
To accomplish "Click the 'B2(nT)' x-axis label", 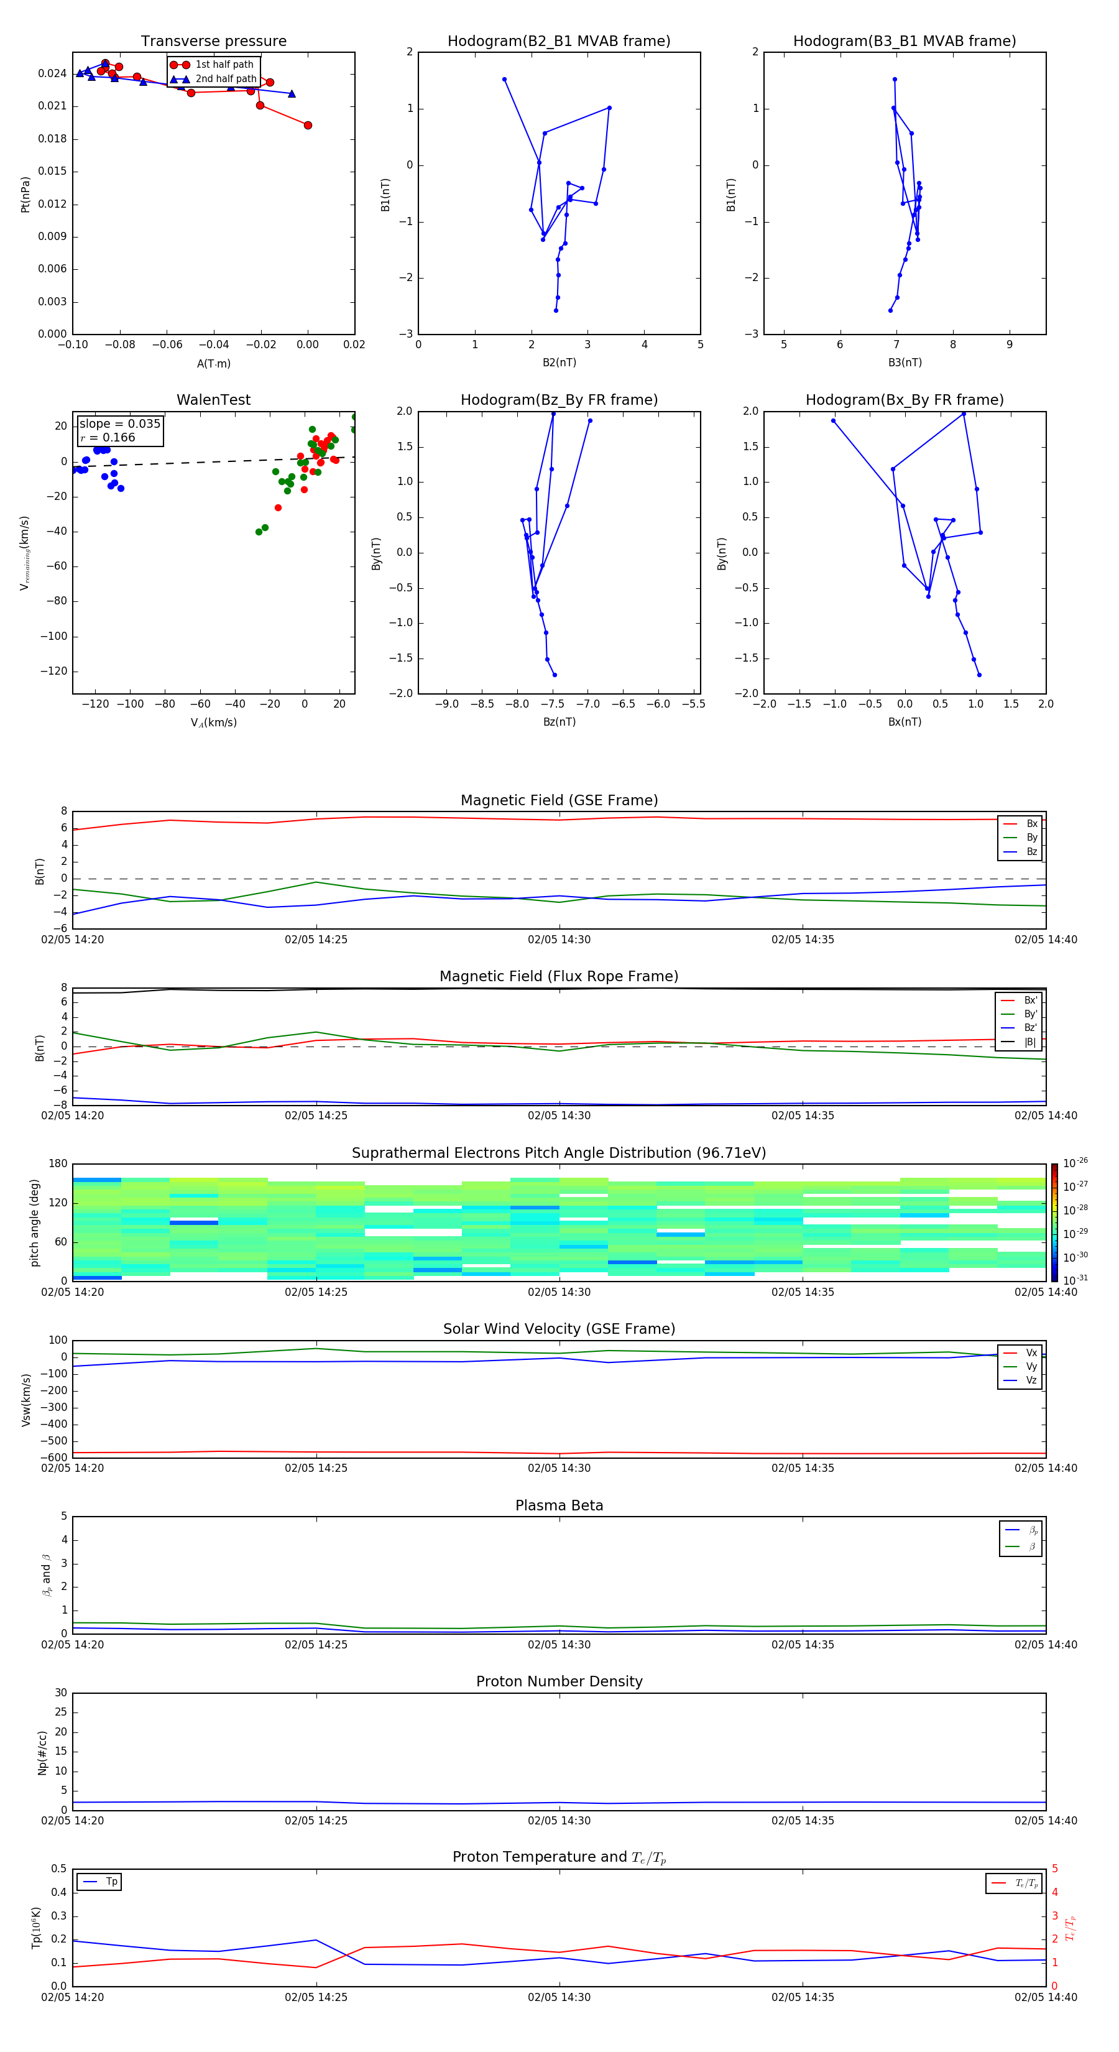I will click(559, 363).
